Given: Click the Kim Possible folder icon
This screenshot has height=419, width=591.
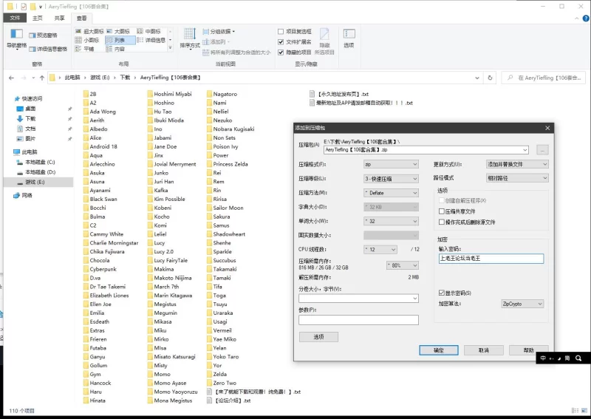Looking at the screenshot, I should (149, 200).
